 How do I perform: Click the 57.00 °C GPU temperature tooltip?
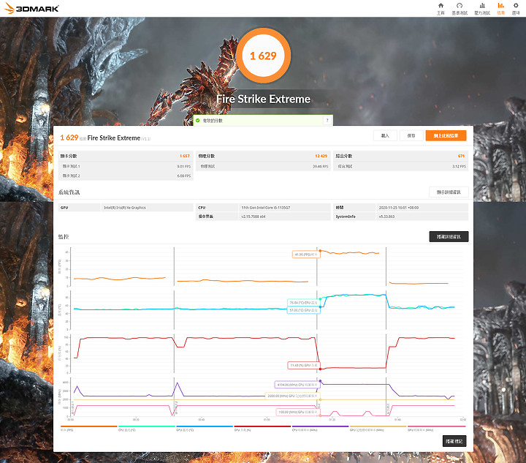tap(304, 310)
